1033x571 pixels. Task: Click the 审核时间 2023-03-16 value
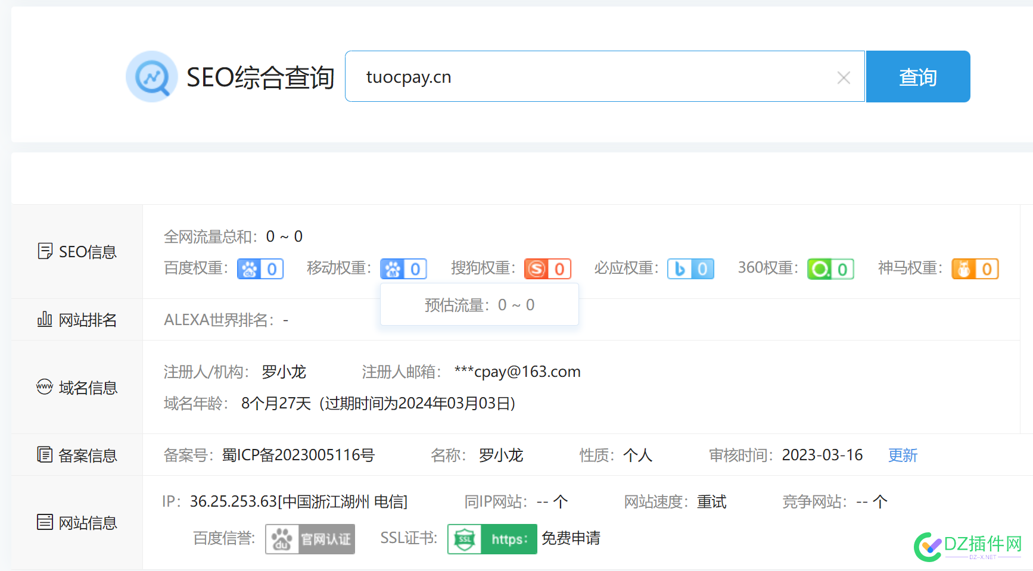tap(822, 455)
